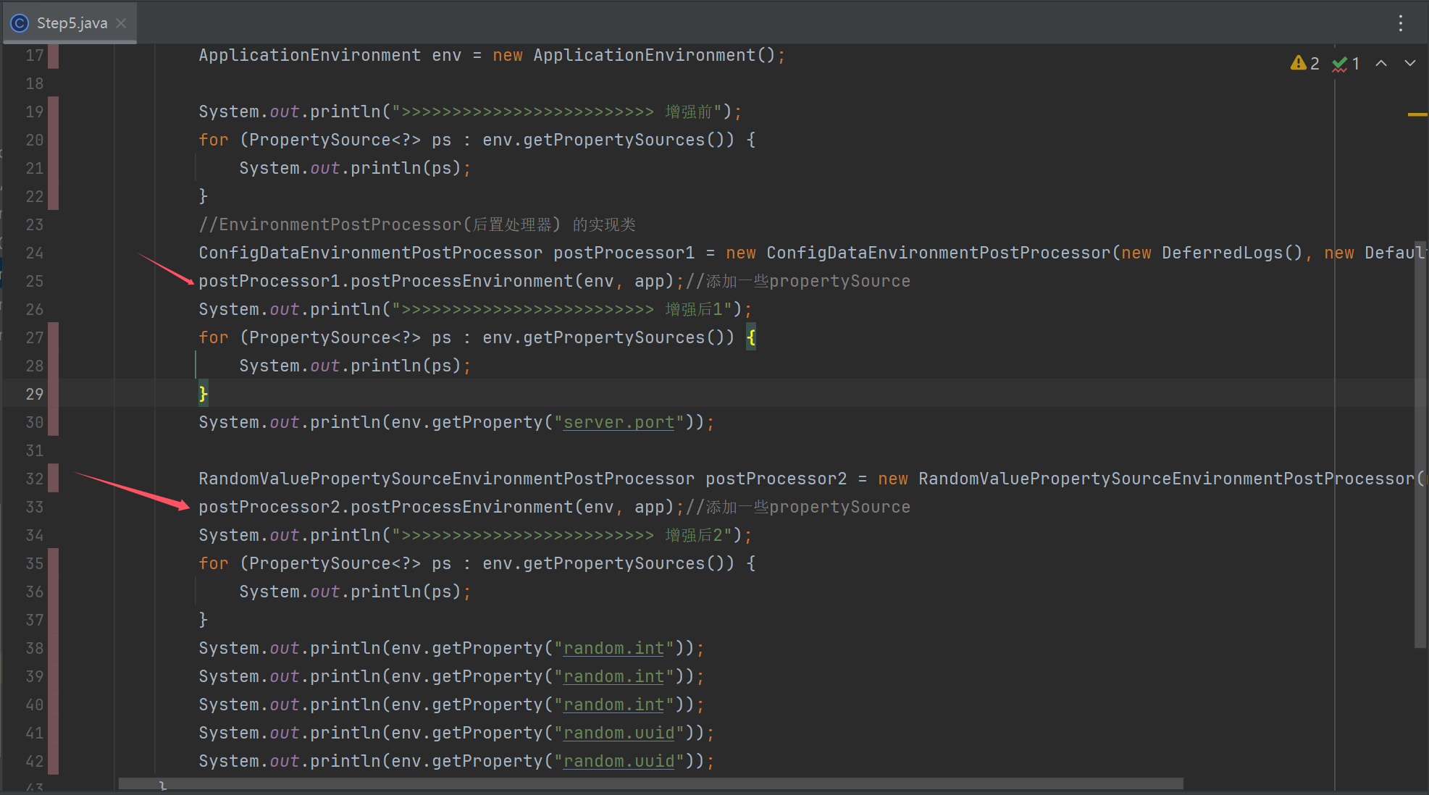
Task: Click the typo check indicator showing 1
Action: [1346, 63]
